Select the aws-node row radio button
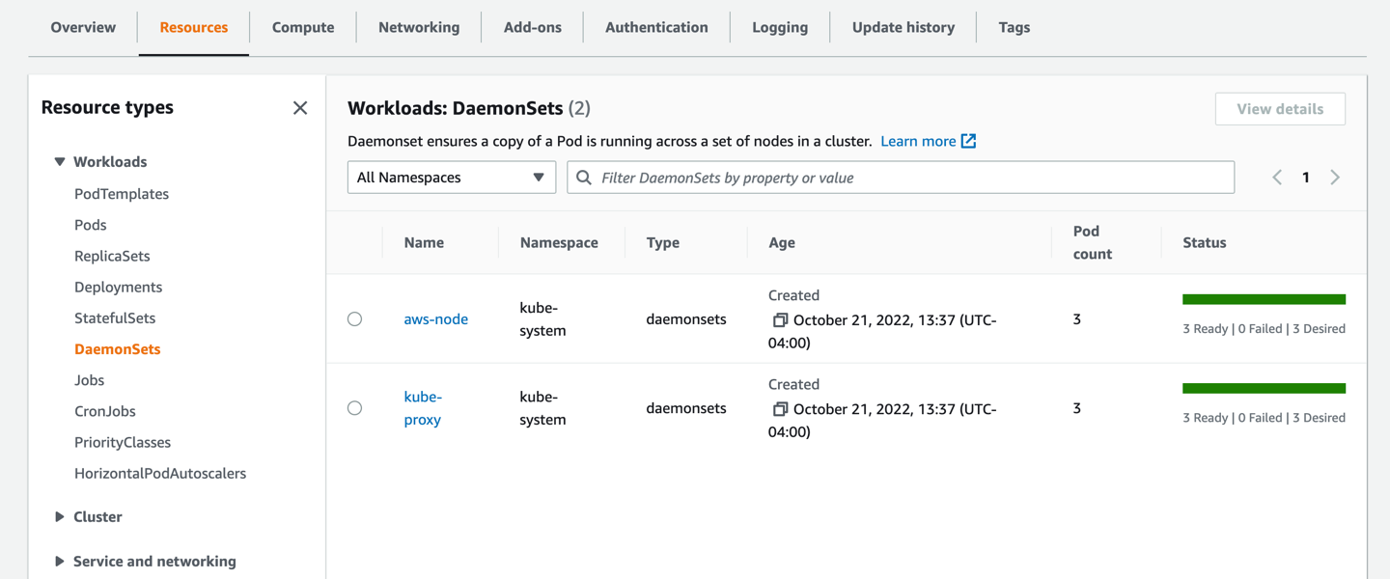This screenshot has height=579, width=1390. click(x=354, y=317)
